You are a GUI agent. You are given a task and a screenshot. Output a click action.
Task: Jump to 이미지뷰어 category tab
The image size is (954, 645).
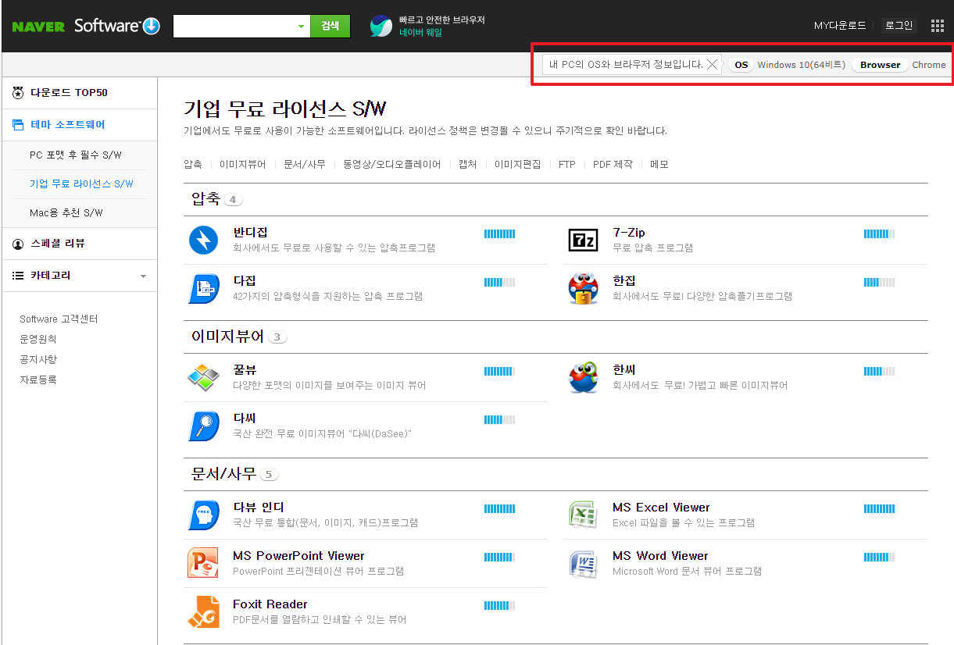(x=243, y=165)
